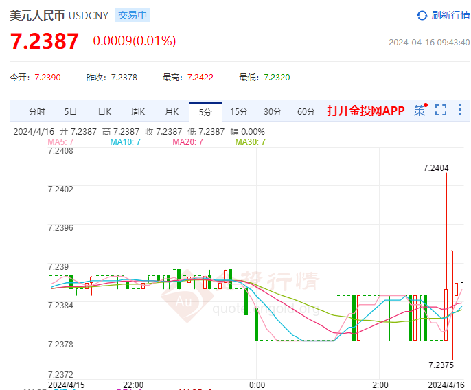This screenshot has height=390, width=471.
Task: Switch to 15分 interval tab
Action: click(x=239, y=111)
